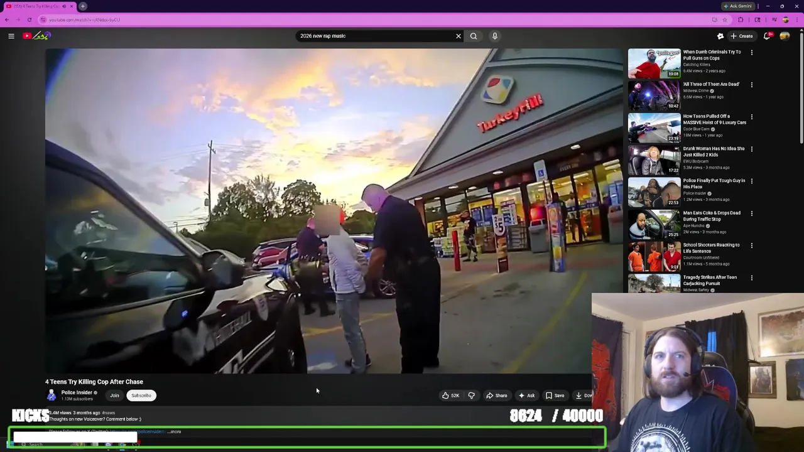Click title 'Drunk Woman Has No Idea She Just Killed 2 Kids'
The width and height of the screenshot is (804, 452).
(x=714, y=151)
